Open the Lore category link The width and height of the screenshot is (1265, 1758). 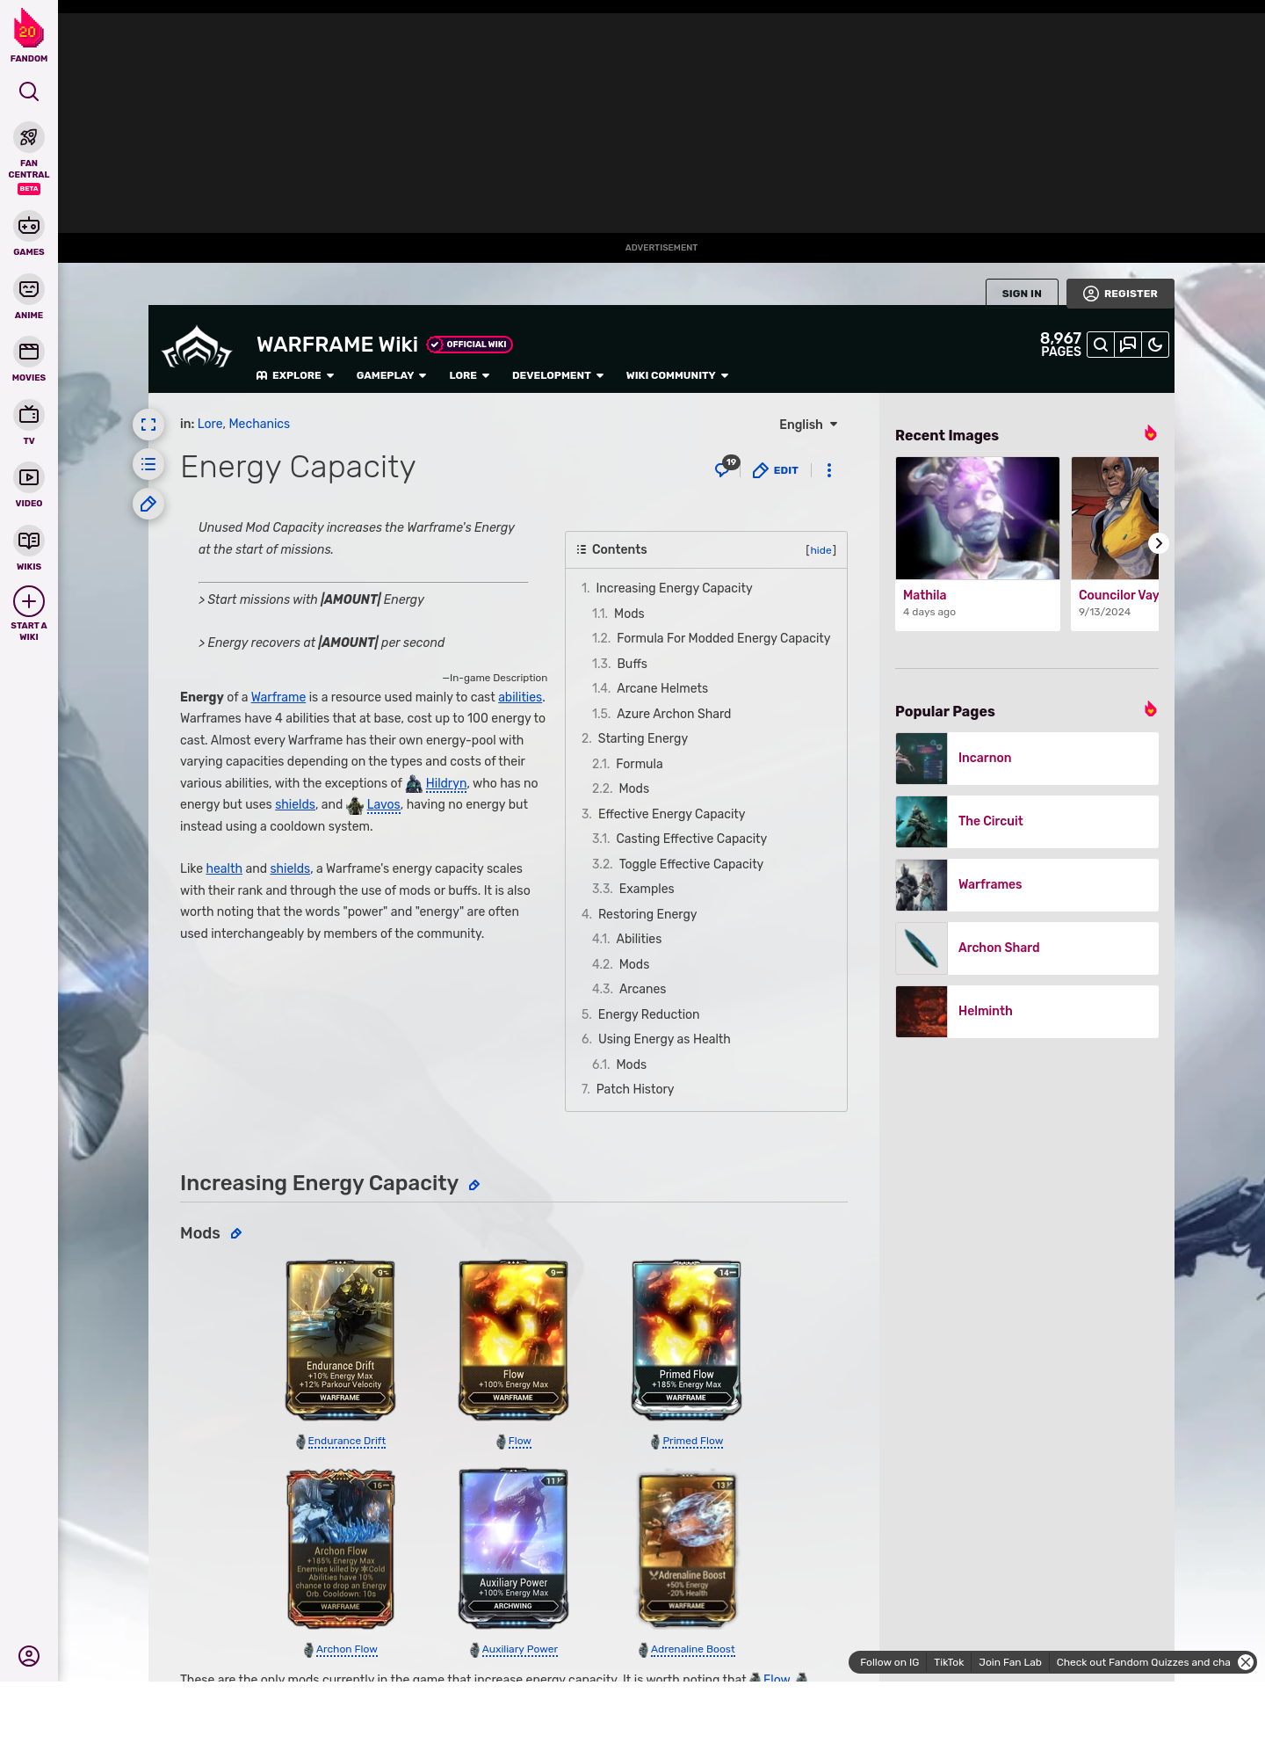[x=210, y=424]
